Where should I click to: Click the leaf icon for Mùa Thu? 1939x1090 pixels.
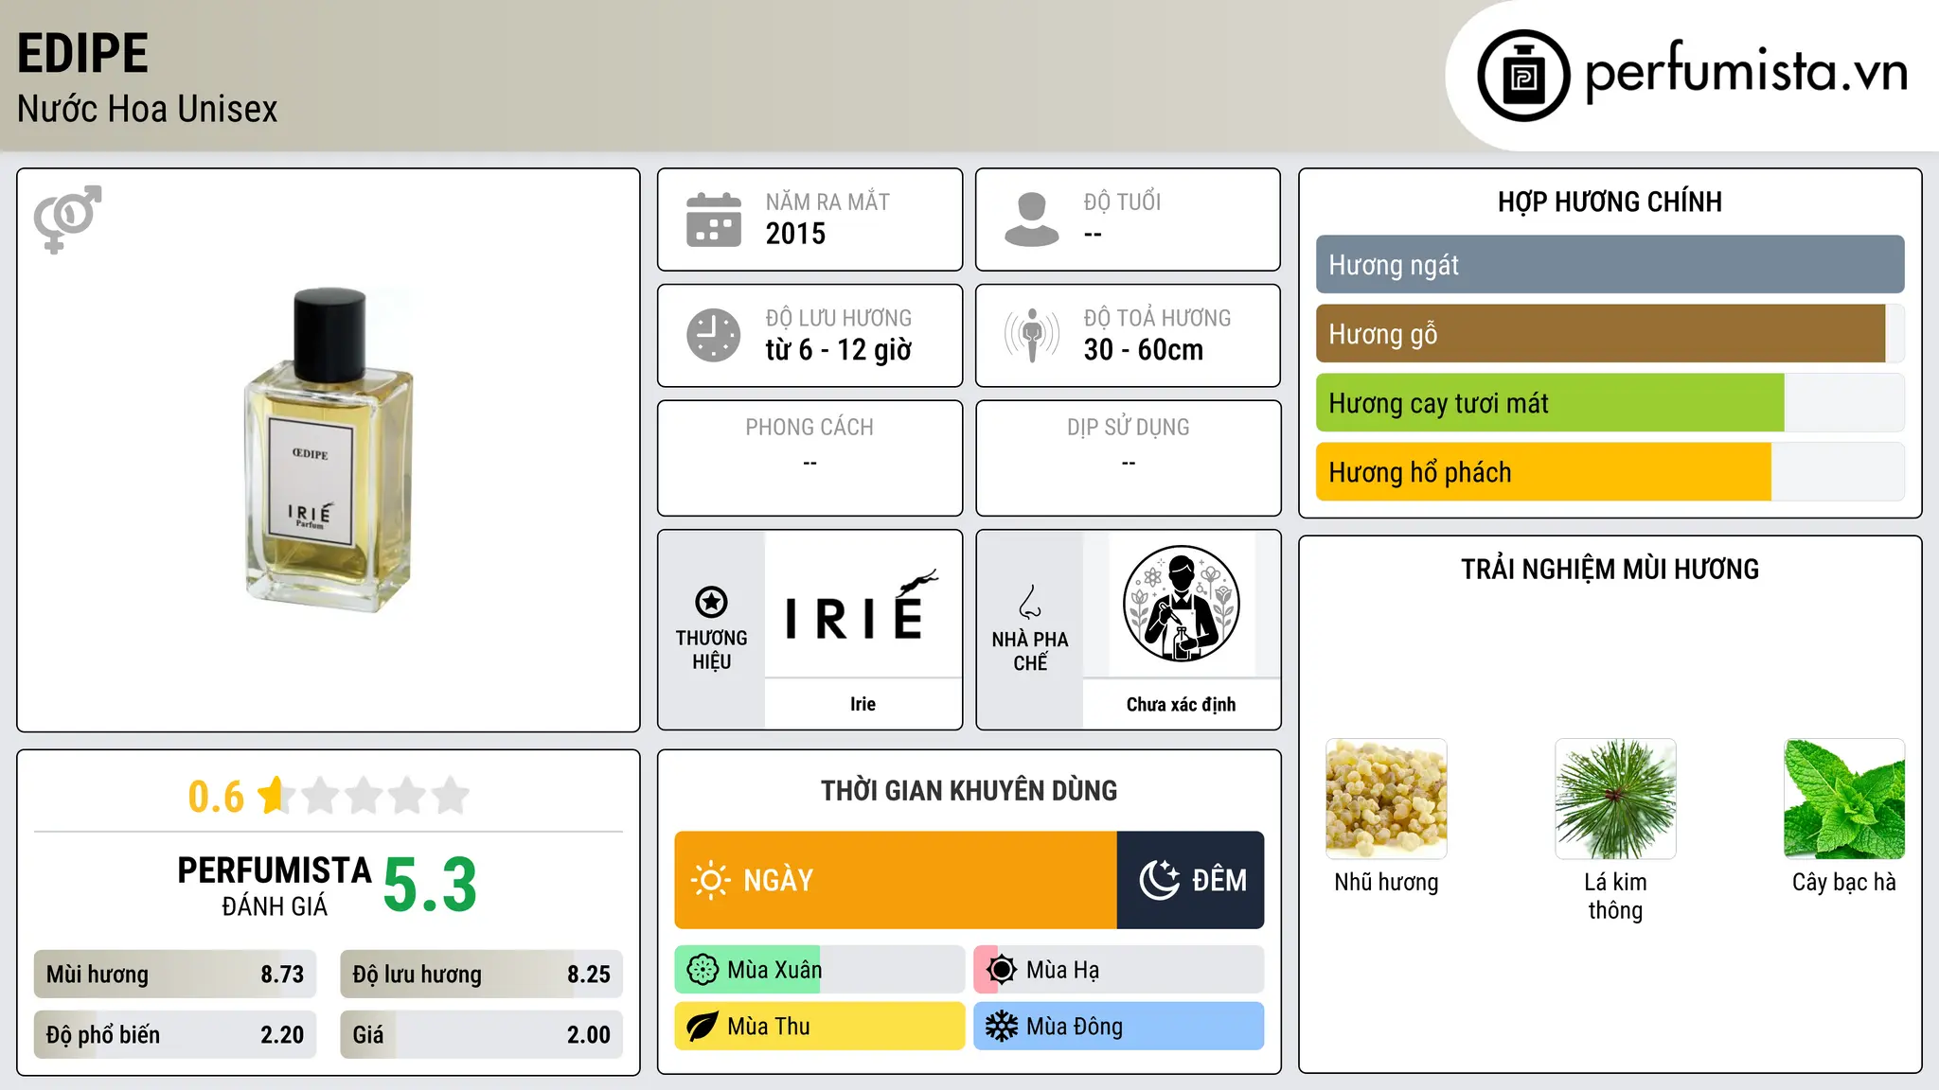point(703,1027)
